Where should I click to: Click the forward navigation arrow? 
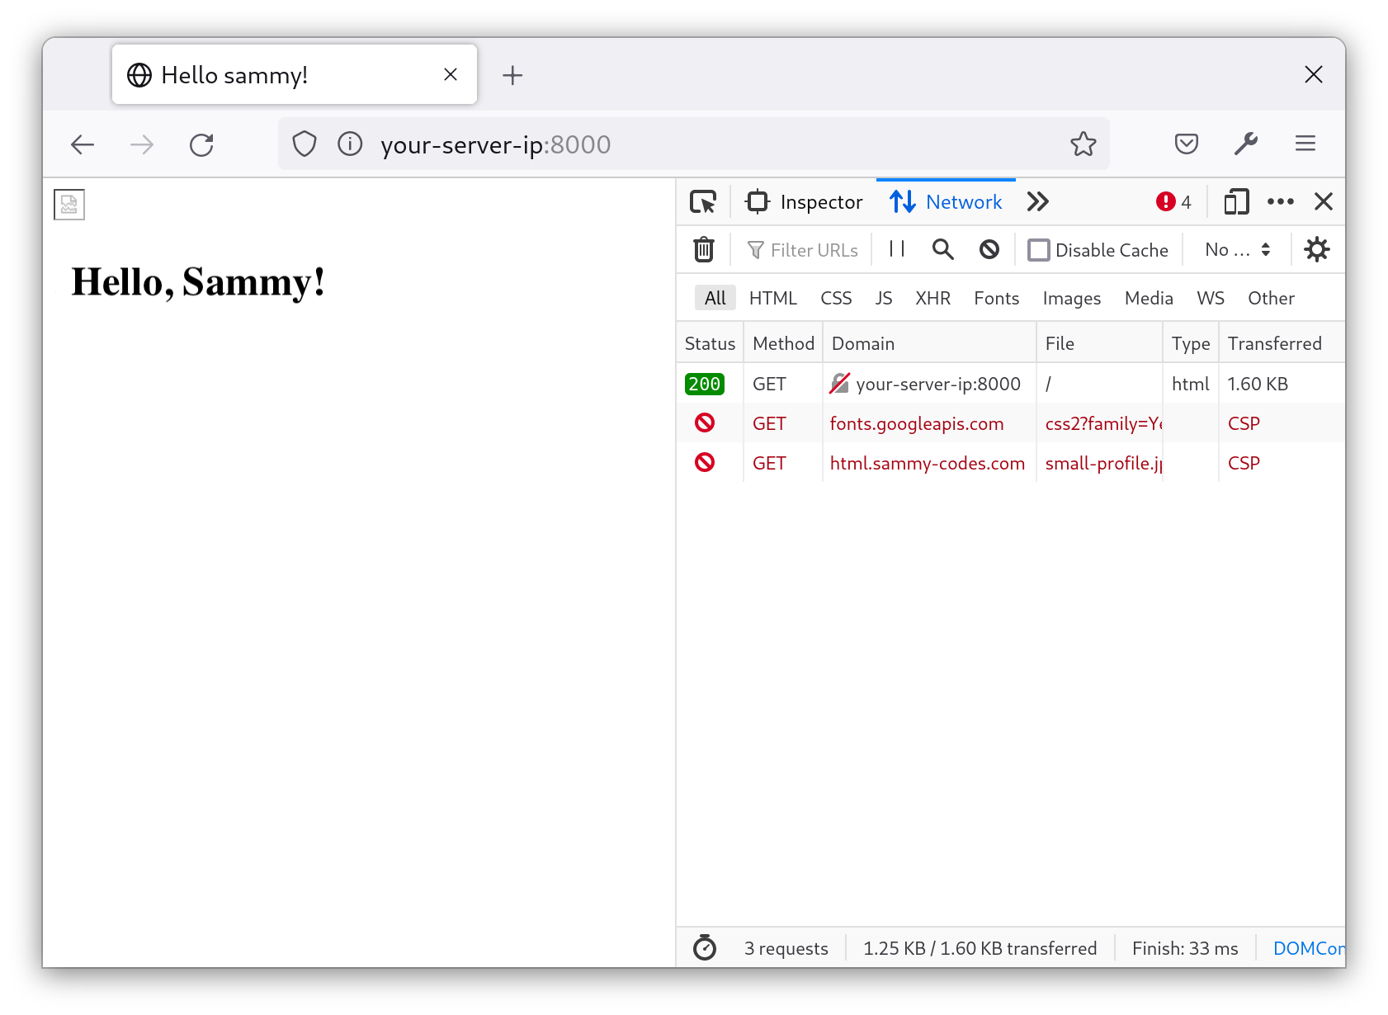tap(142, 145)
